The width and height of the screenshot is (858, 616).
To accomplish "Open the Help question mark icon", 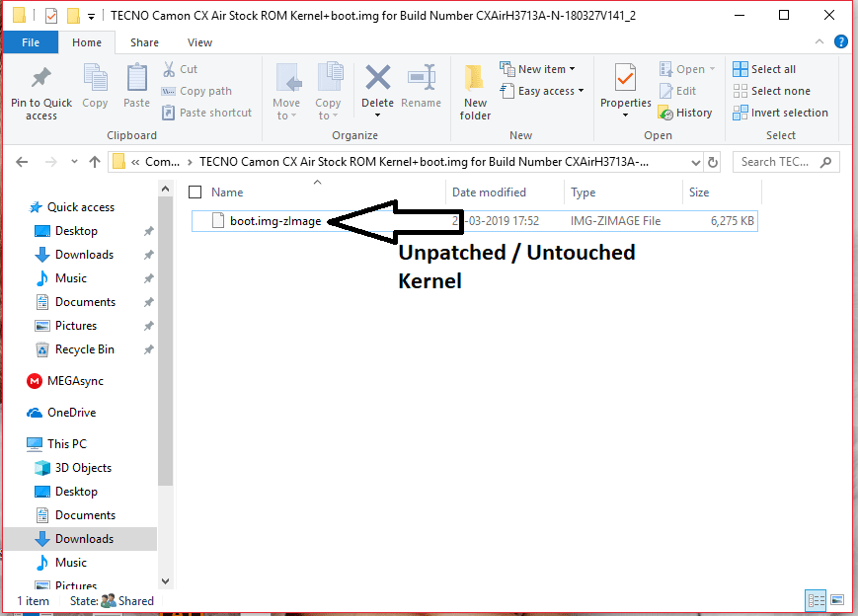I will 840,42.
